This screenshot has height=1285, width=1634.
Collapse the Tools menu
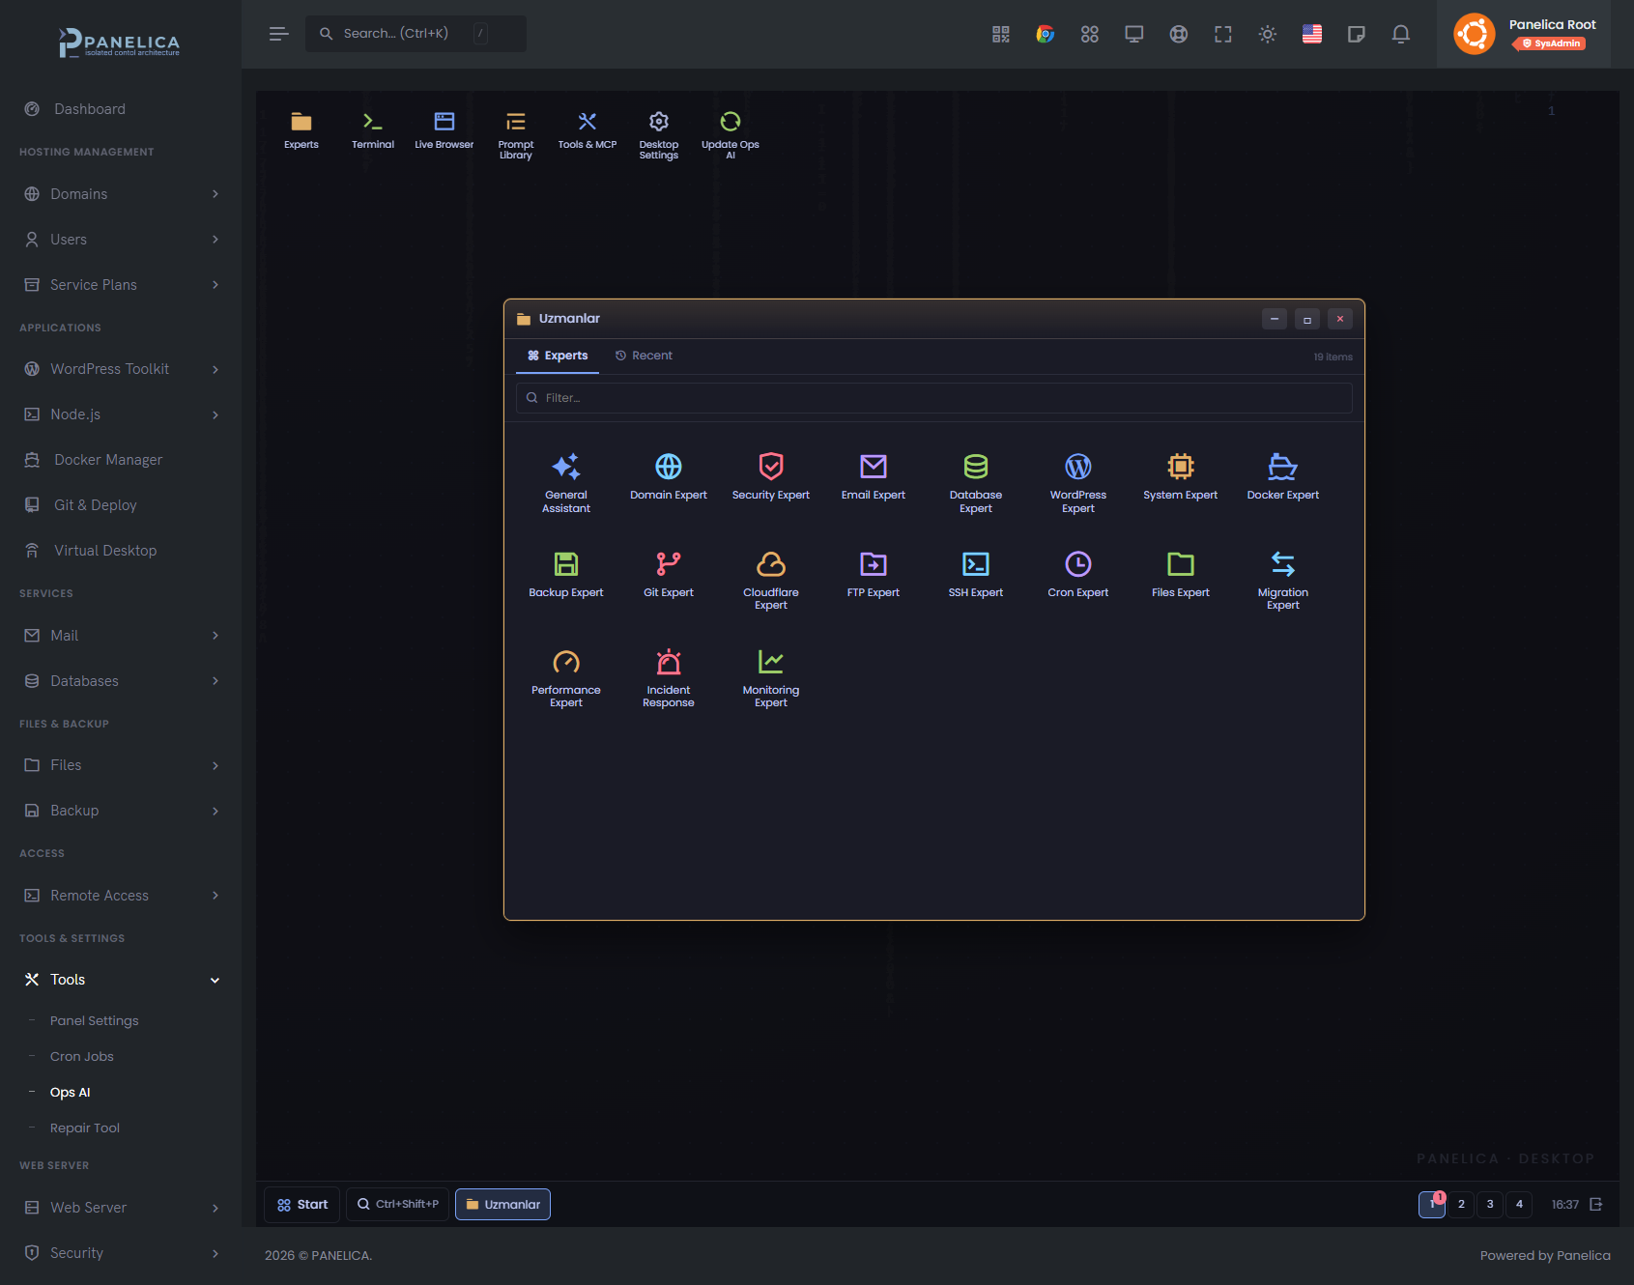121,980
